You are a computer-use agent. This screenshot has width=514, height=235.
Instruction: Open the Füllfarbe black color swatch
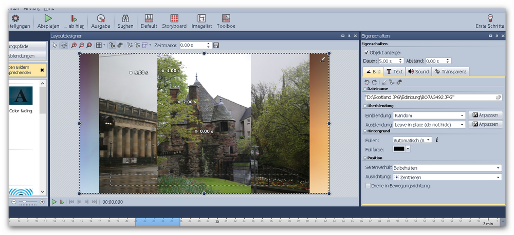399,149
